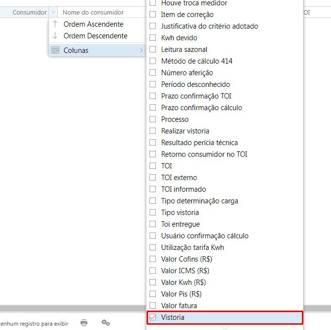Screen dimensions: 331x330
Task: Click the down arrow icon for Ordem Descendente
Action: [x=55, y=35]
